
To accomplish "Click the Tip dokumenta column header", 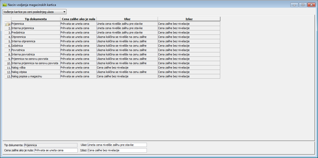I will click(x=36, y=19).
